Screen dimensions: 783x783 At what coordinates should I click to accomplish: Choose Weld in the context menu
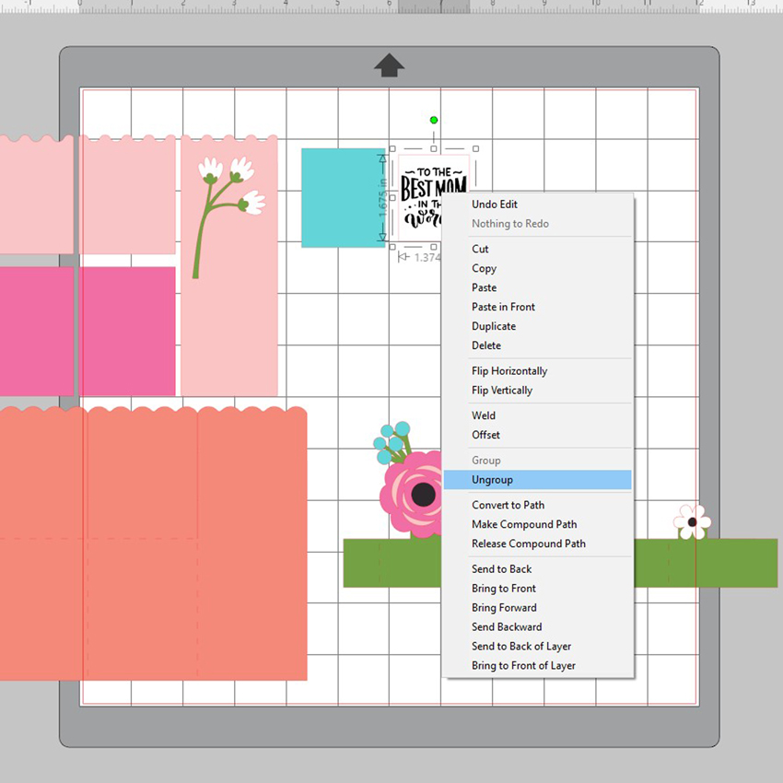click(x=484, y=415)
